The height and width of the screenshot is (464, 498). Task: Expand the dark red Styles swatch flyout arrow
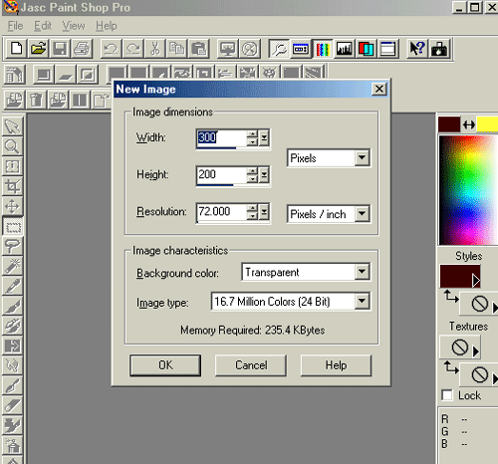pos(476,281)
